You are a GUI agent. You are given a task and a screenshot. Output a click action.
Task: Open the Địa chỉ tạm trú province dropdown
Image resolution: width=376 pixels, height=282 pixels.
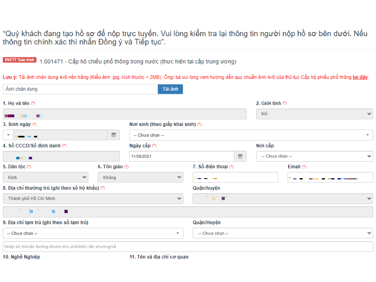93,234
